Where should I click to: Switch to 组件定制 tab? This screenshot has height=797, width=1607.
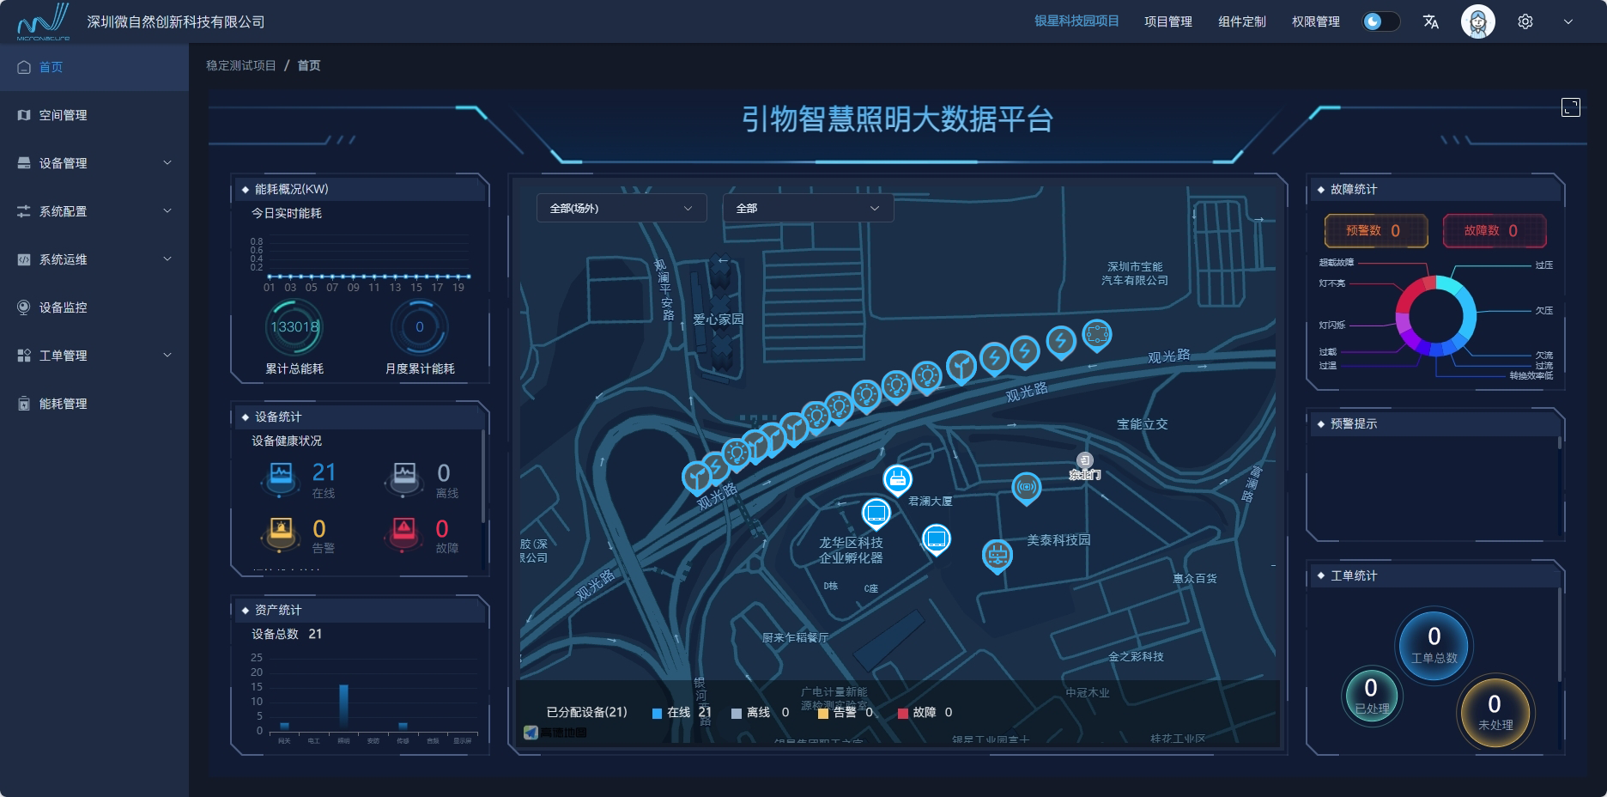click(1242, 21)
